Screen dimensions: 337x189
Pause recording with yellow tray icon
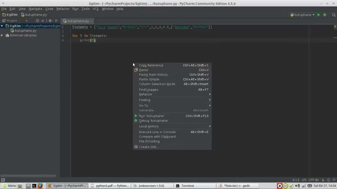click(x=285, y=186)
